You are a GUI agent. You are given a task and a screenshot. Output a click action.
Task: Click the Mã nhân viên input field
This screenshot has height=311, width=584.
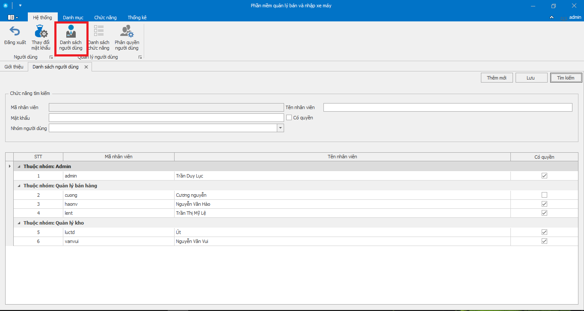coord(166,107)
